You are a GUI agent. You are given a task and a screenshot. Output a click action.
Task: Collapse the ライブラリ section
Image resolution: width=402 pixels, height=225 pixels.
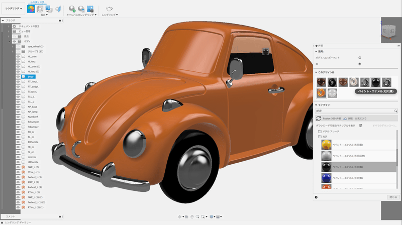(x=316, y=105)
